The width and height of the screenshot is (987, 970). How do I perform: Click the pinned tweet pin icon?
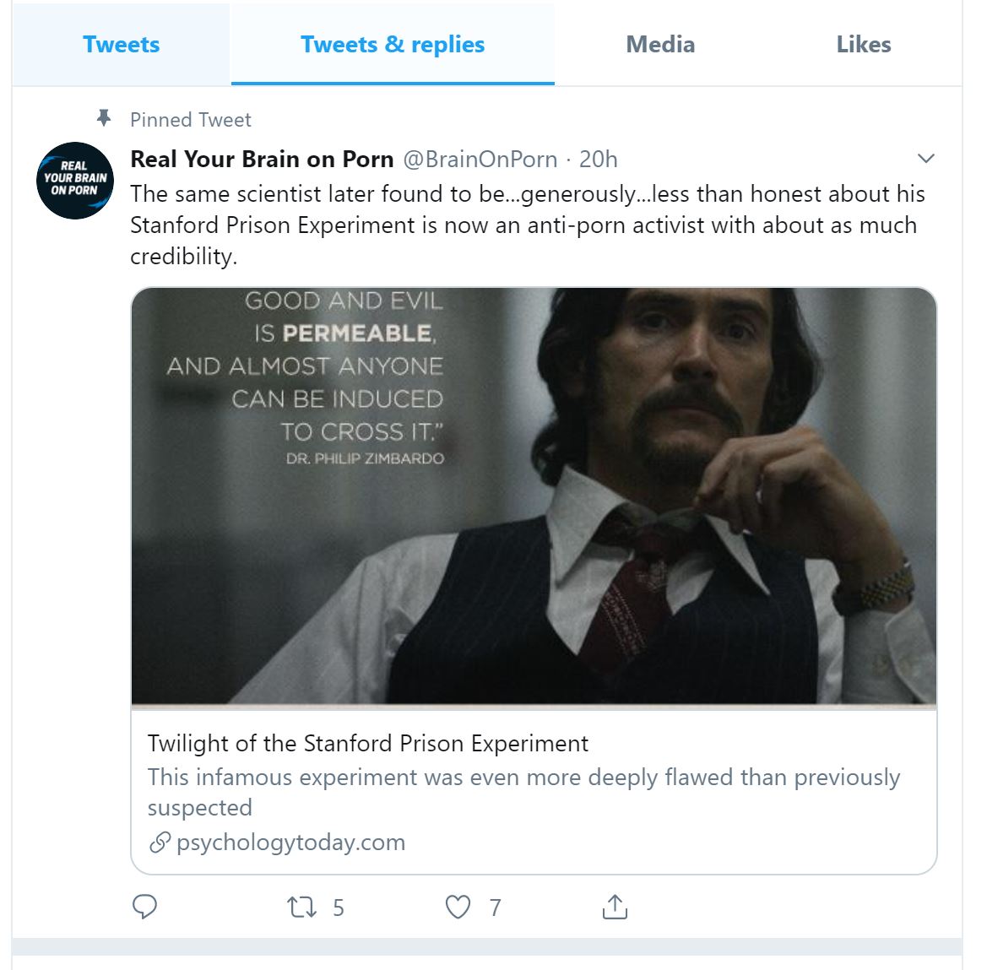point(104,118)
